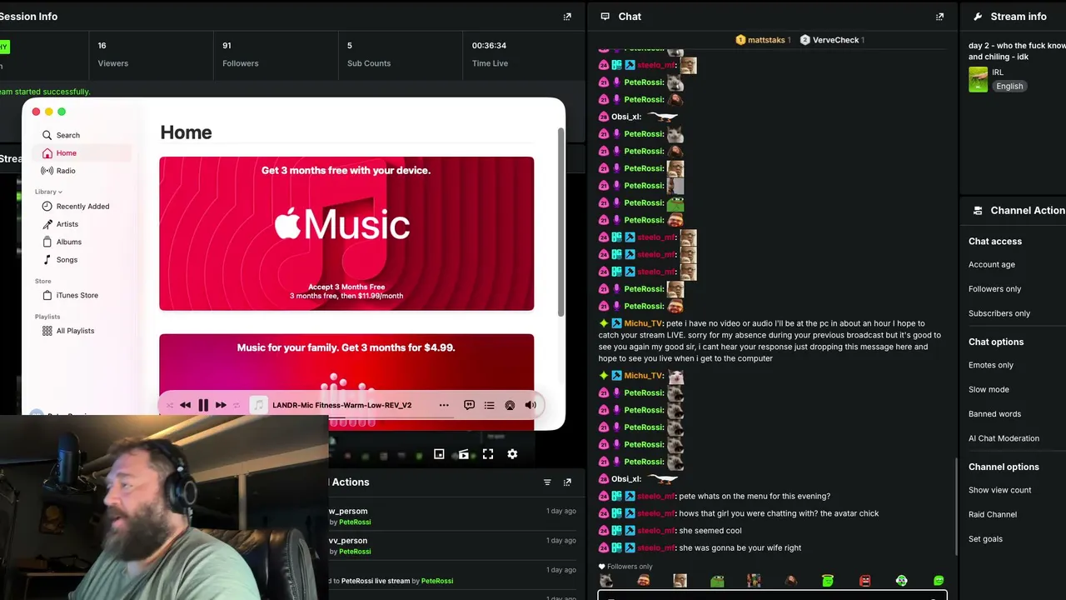Viewport: 1066px width, 600px height.
Task: Click the Chat speech bubble icon
Action: 605,17
